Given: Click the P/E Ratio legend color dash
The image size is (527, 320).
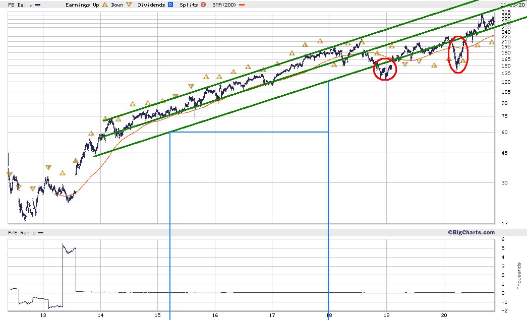Looking at the screenshot, I should (x=41, y=233).
